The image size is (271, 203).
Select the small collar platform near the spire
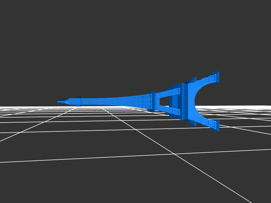[78, 101]
